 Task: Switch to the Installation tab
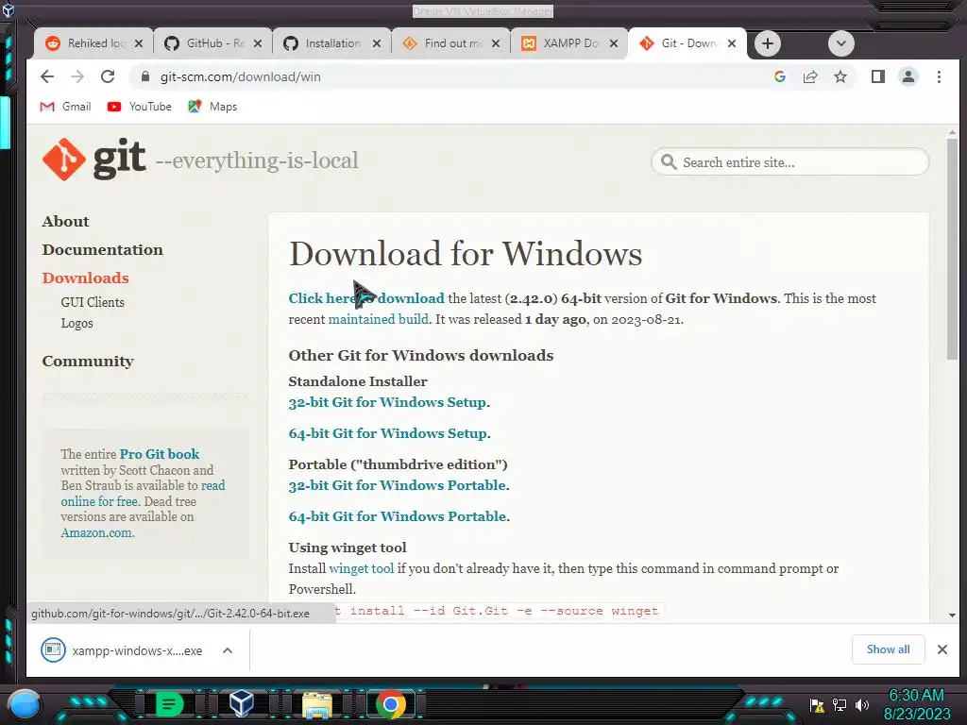[331, 43]
